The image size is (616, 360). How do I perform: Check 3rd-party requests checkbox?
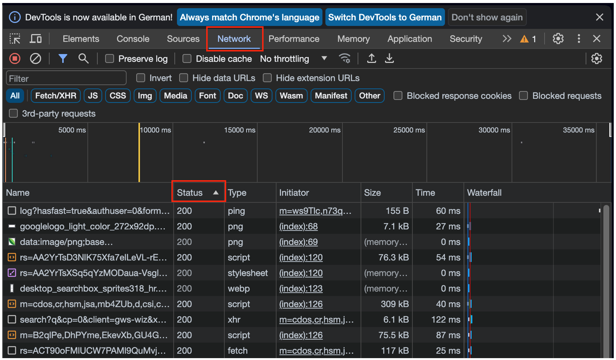click(x=13, y=113)
